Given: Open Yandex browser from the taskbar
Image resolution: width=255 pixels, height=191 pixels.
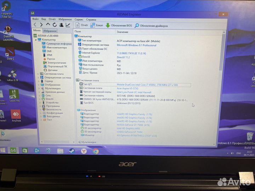Looking at the screenshot, I should 84,151.
